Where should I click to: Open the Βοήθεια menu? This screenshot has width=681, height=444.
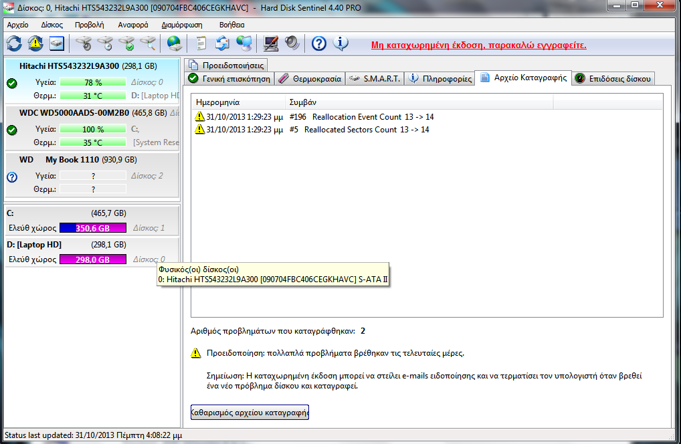(231, 25)
